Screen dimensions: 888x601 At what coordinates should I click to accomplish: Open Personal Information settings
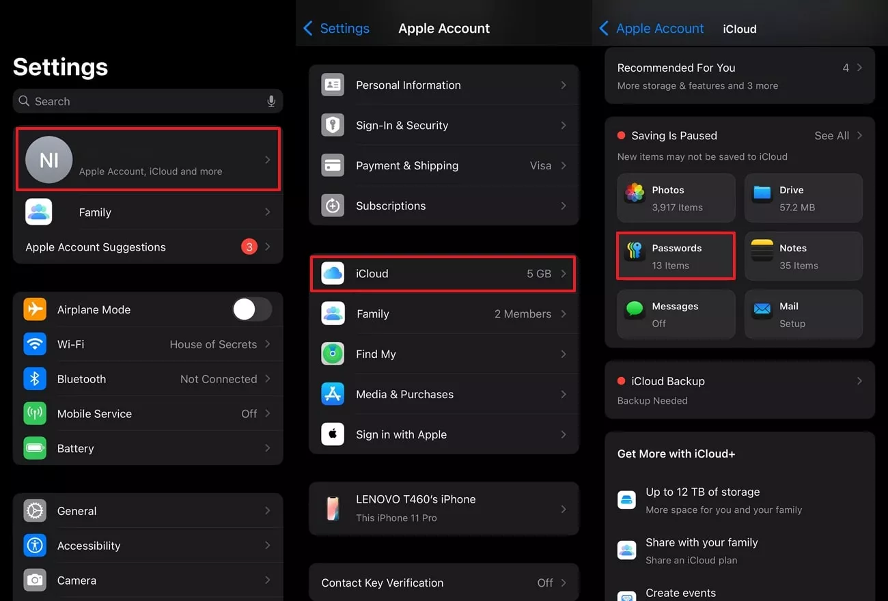(408, 85)
